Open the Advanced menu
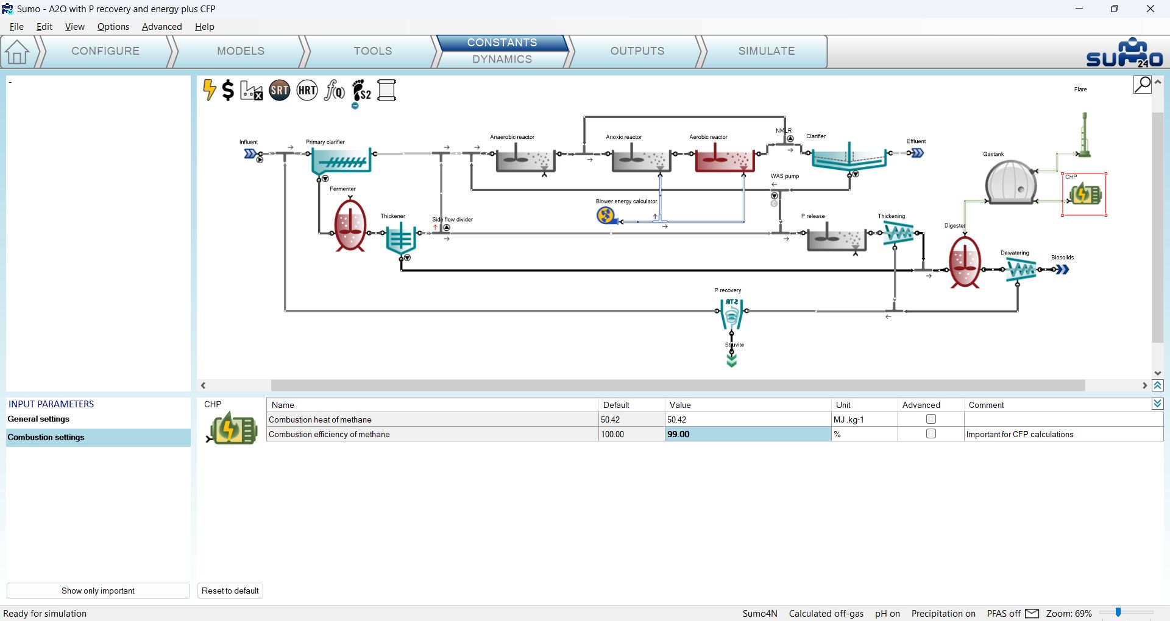This screenshot has height=621, width=1170. (x=162, y=27)
